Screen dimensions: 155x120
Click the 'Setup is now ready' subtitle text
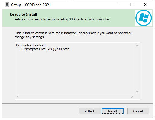[62, 19]
